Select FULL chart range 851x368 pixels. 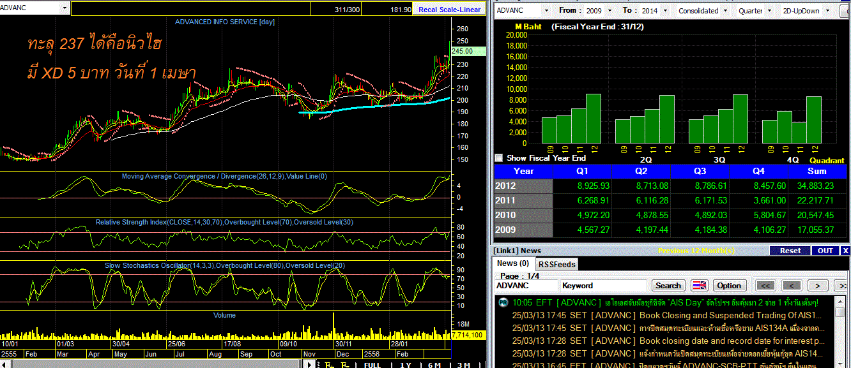point(372,365)
